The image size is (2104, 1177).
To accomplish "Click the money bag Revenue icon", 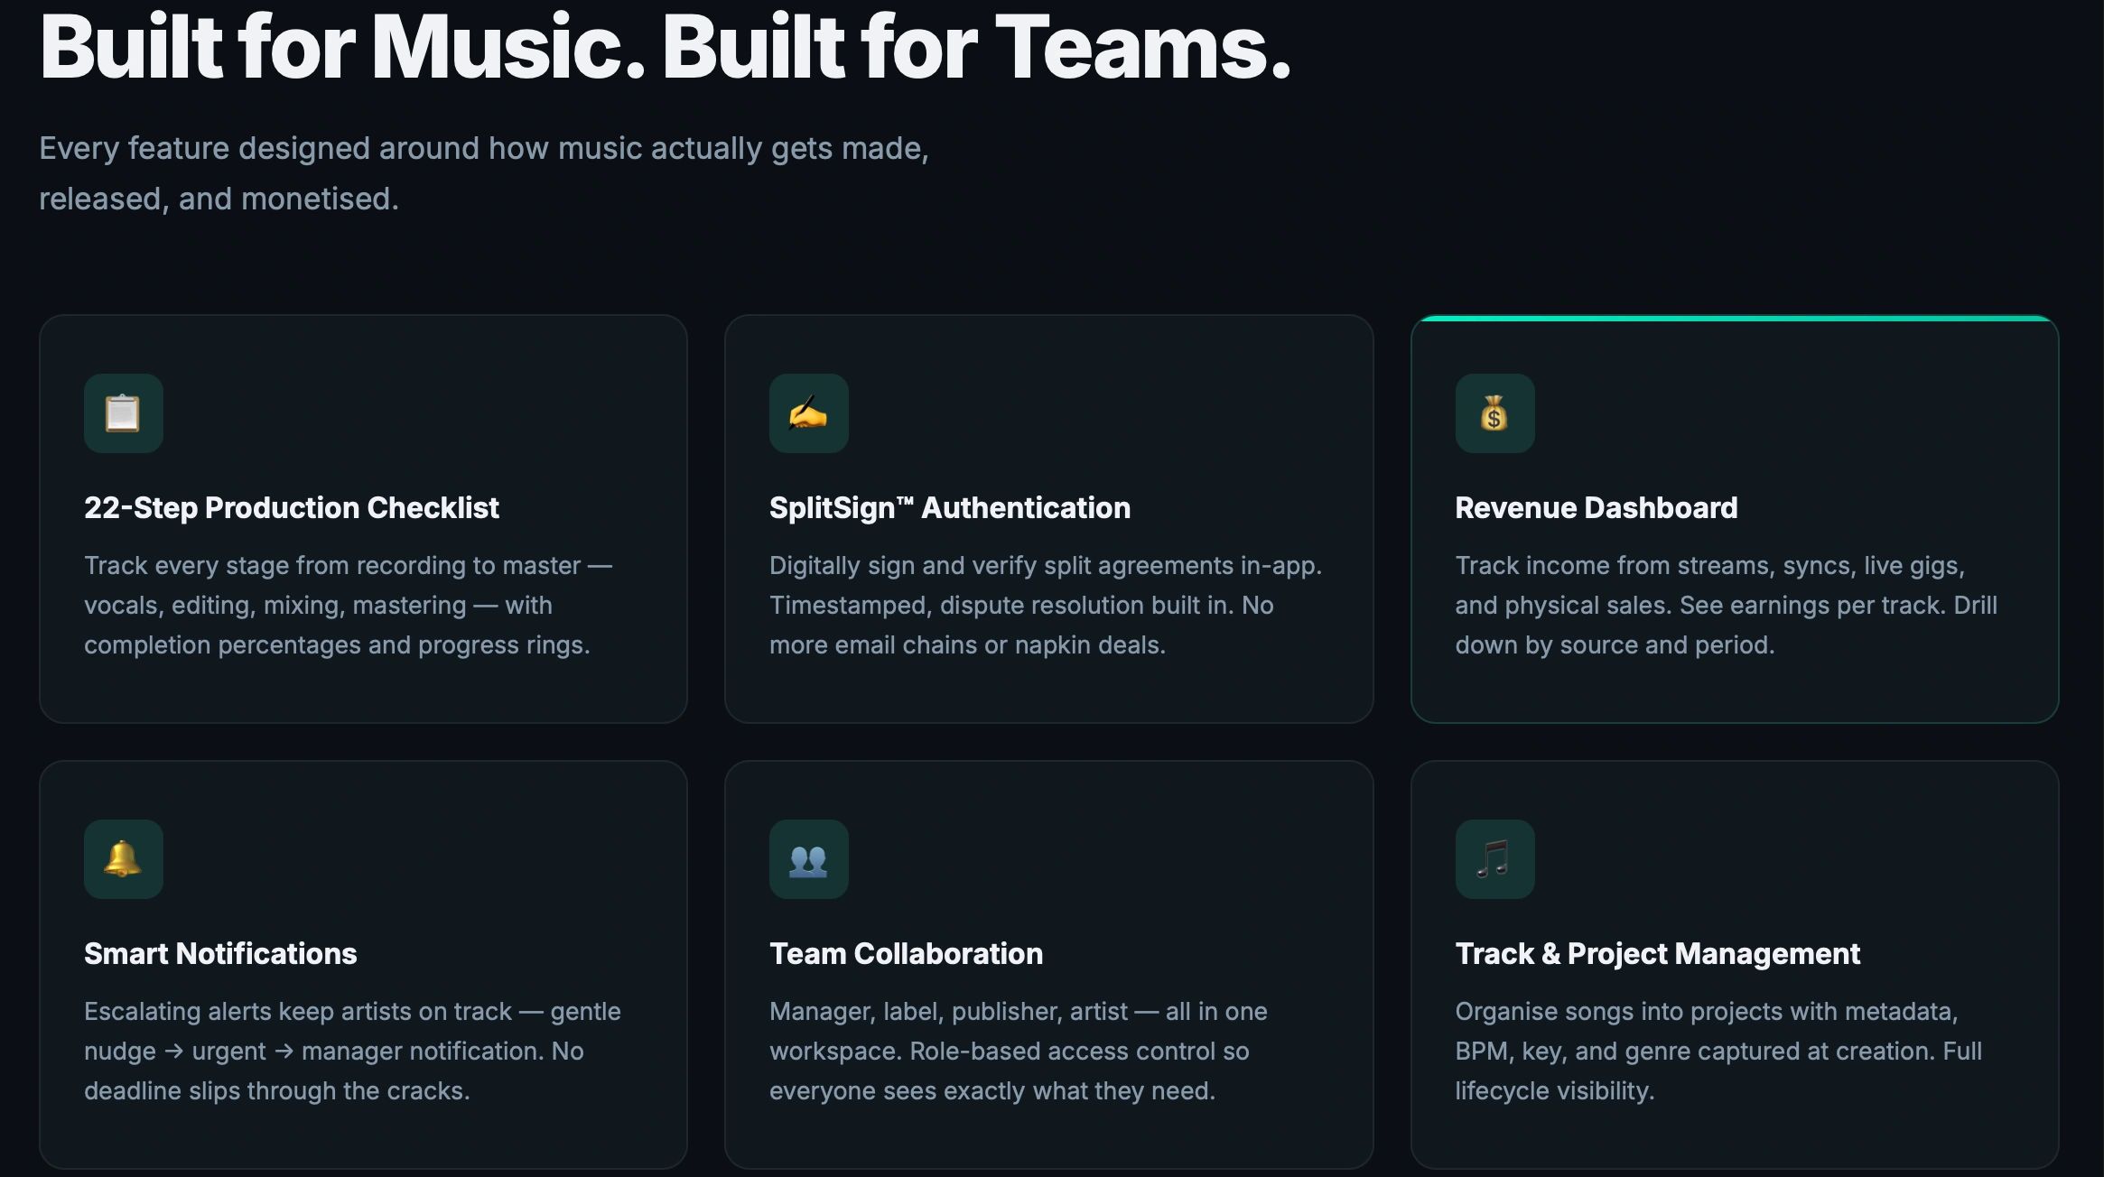I will click(1494, 413).
